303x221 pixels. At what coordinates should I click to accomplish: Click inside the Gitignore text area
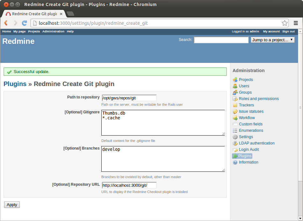(163, 123)
